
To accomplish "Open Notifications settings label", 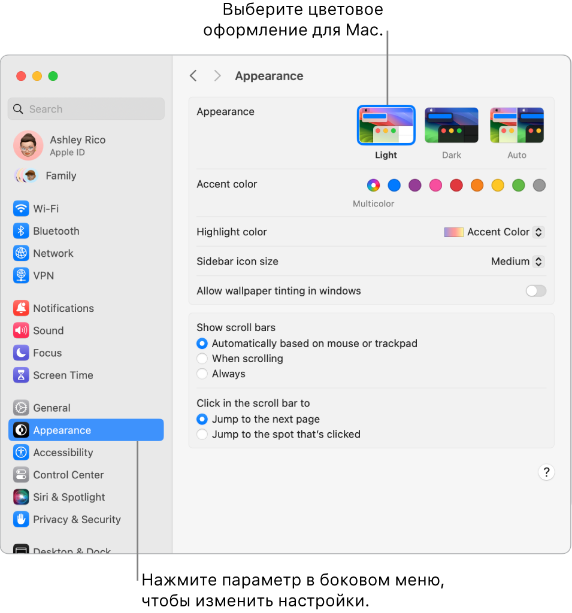I will coord(63,308).
